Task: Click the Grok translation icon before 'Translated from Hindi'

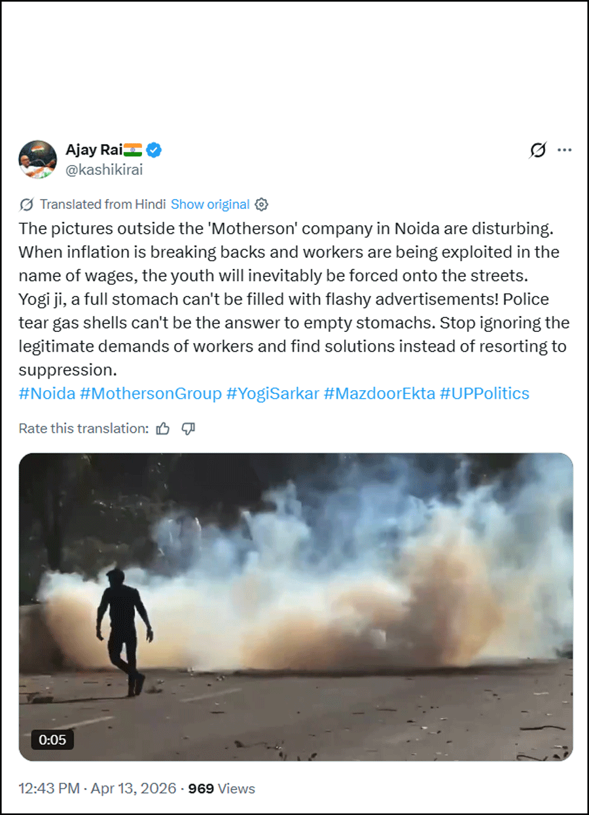Action: (27, 204)
